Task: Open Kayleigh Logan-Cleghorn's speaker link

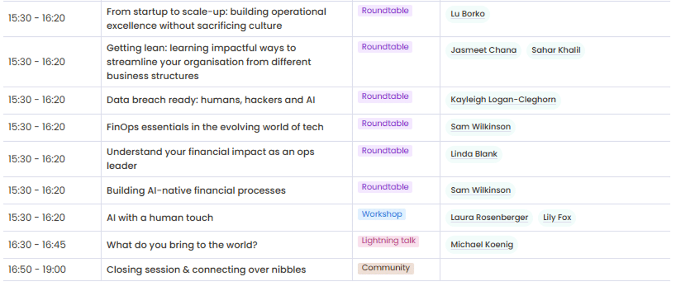Action: pyautogui.click(x=503, y=100)
